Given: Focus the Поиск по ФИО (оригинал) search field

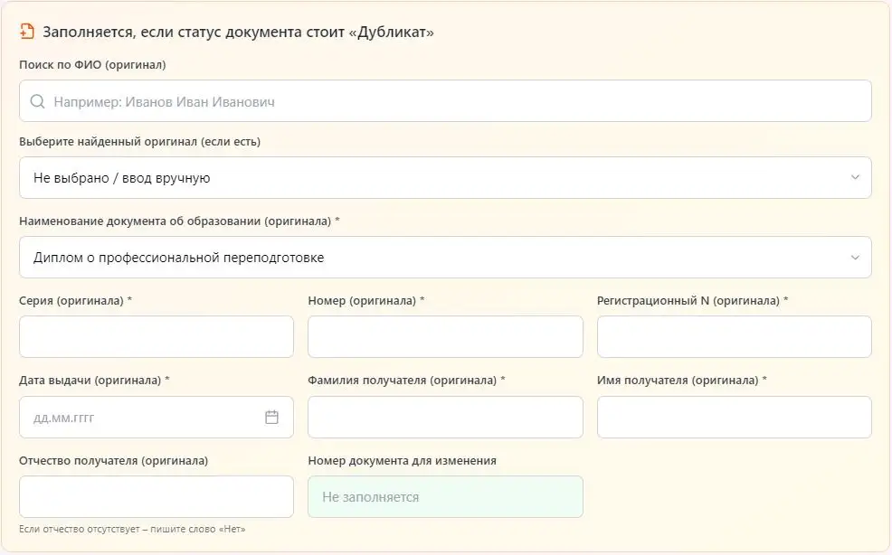Looking at the screenshot, I should click(x=445, y=101).
